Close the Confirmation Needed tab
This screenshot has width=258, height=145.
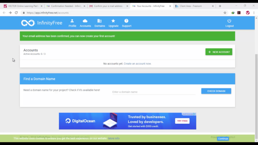pyautogui.click(x=84, y=6)
